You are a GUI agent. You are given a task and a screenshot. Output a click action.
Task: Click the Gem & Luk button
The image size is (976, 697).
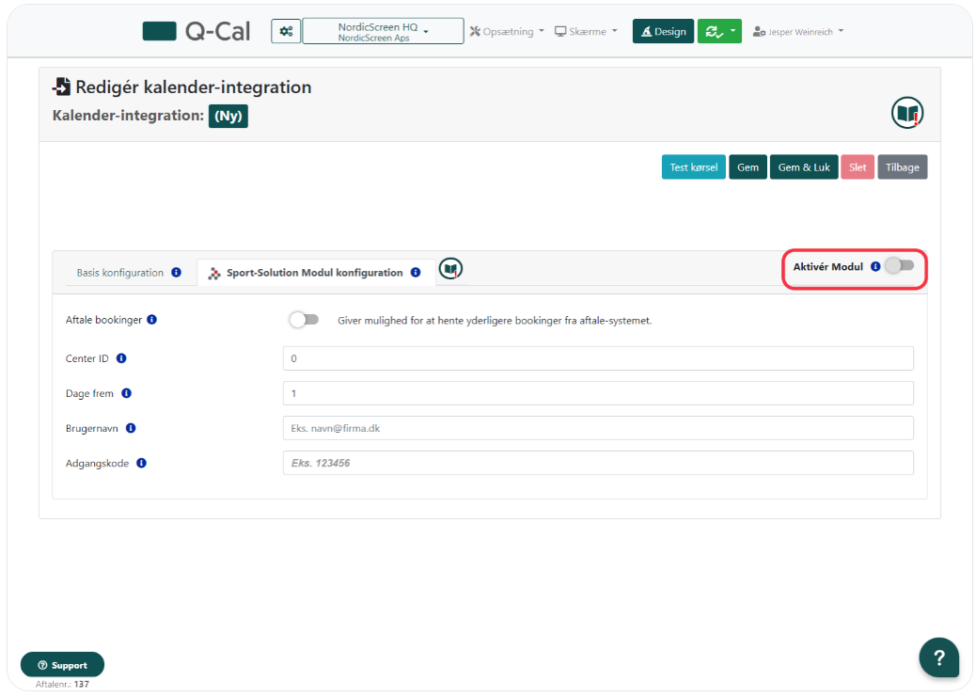point(804,166)
